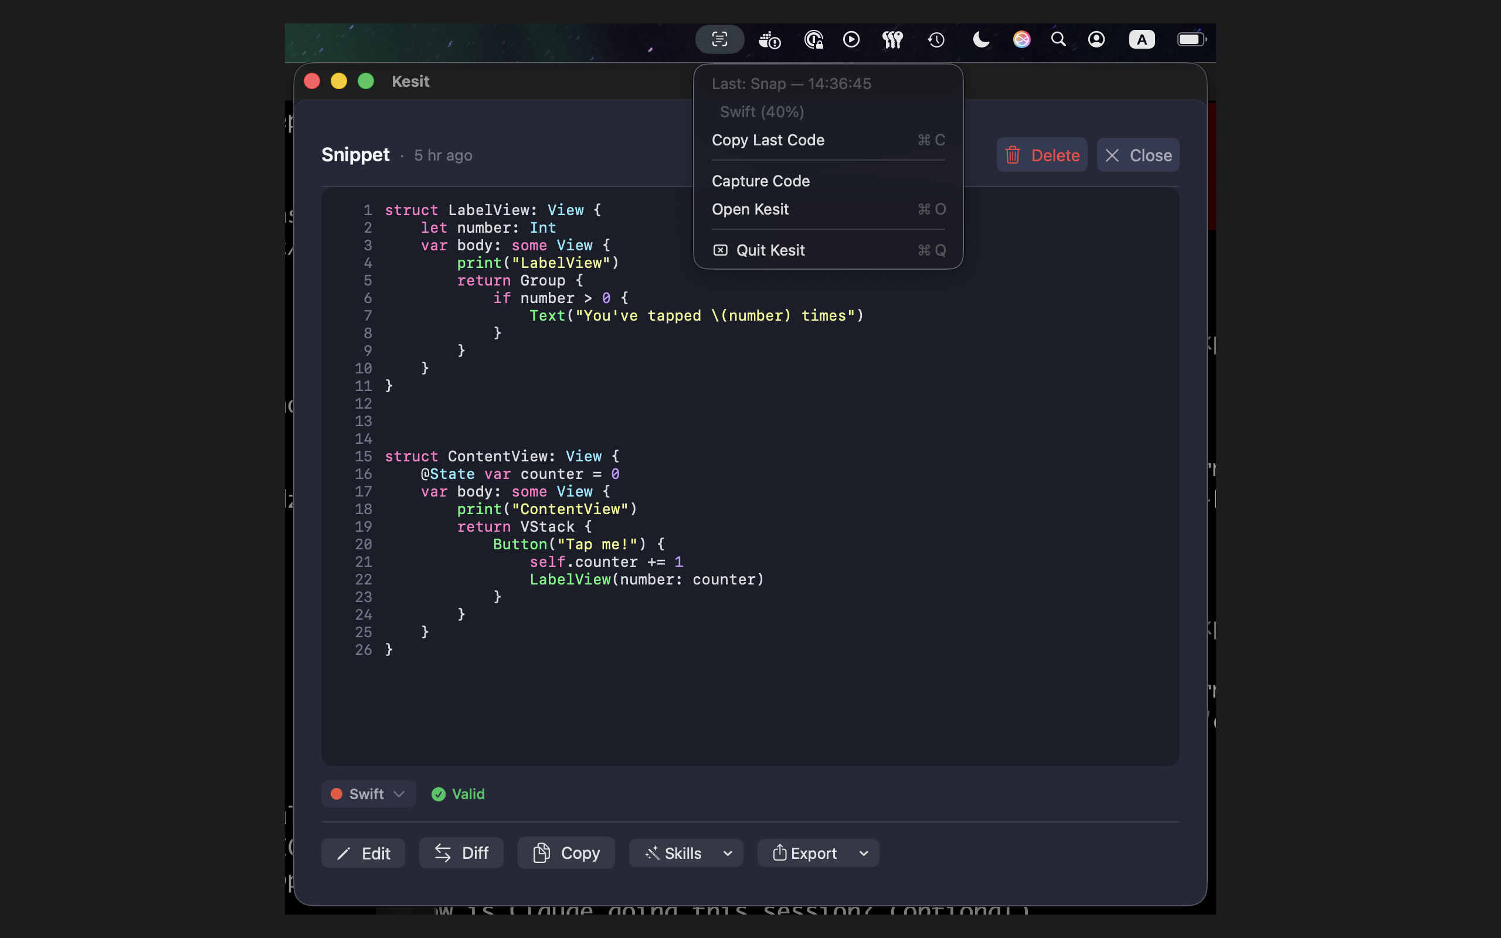This screenshot has height=938, width=1501.
Task: Open Spotlight search magnifier
Action: coord(1059,39)
